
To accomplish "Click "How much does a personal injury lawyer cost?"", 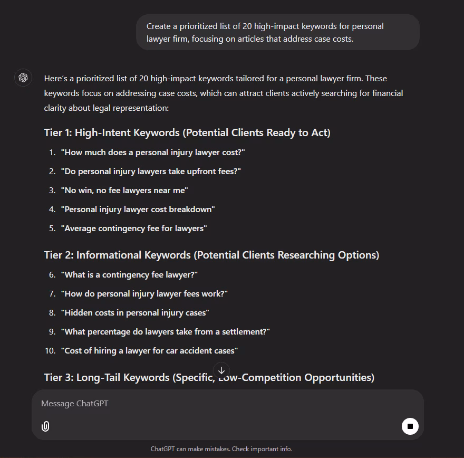I will coord(153,152).
